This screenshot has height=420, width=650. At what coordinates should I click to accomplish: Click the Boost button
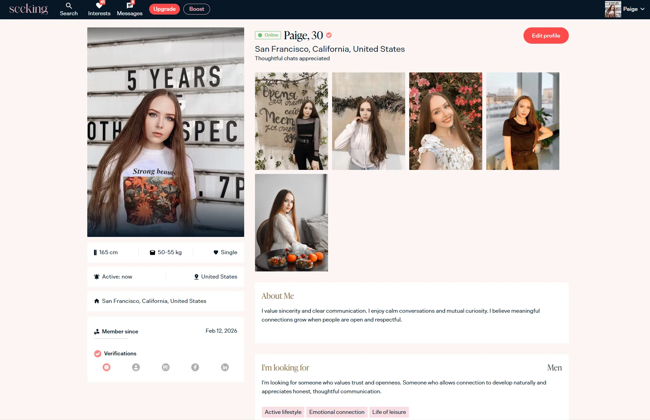(x=196, y=9)
